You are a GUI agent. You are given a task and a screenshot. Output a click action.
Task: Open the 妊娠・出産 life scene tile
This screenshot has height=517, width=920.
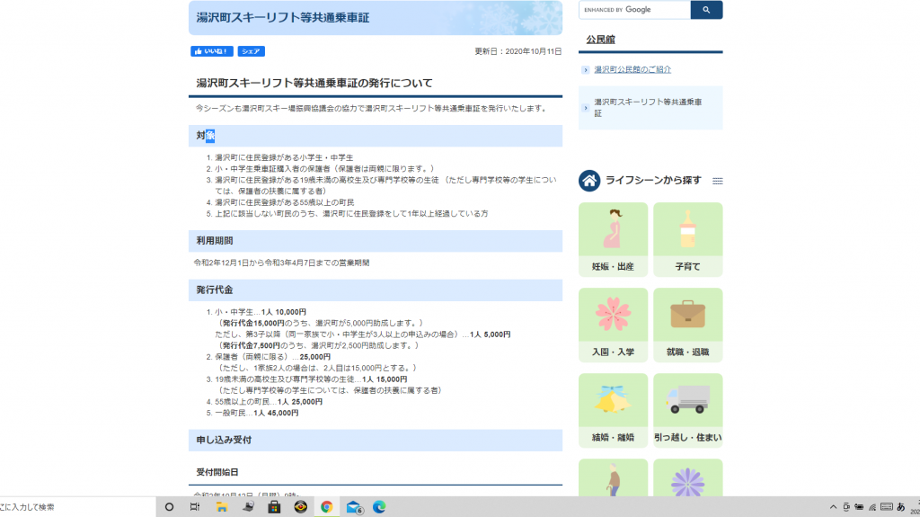coord(613,238)
